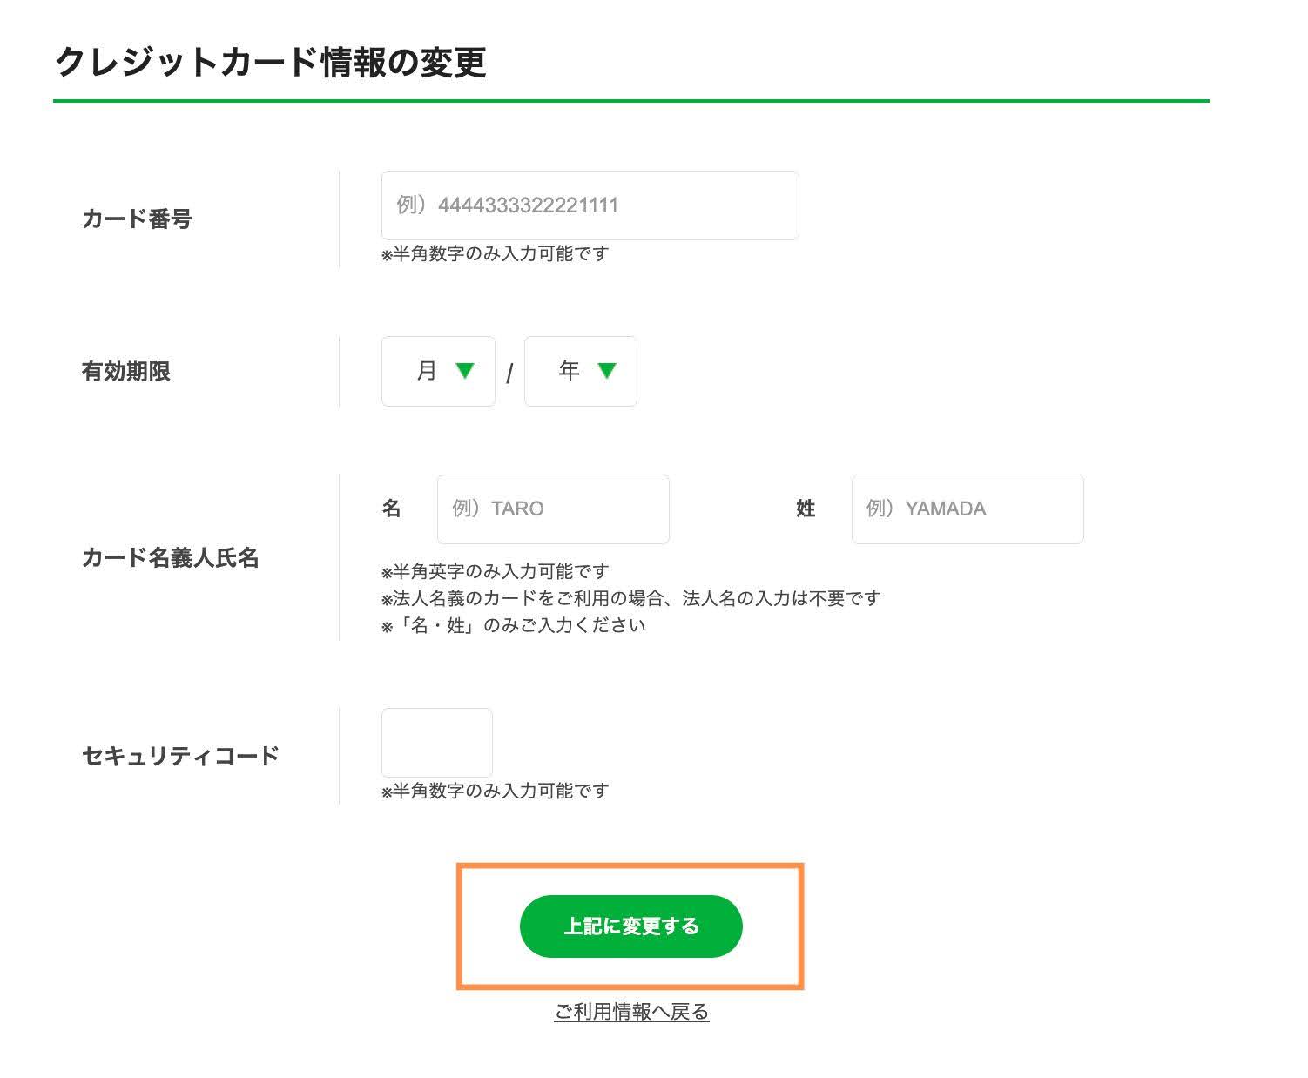Click the 姓 (last name) label

(x=806, y=509)
